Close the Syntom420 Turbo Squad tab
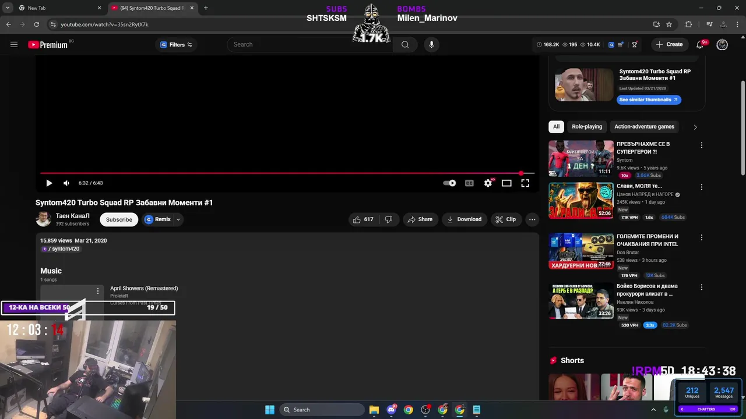Image resolution: width=746 pixels, height=419 pixels. click(x=192, y=8)
